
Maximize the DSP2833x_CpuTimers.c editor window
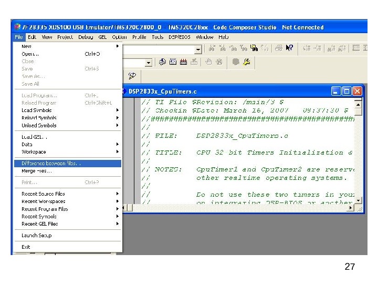[x=346, y=92]
